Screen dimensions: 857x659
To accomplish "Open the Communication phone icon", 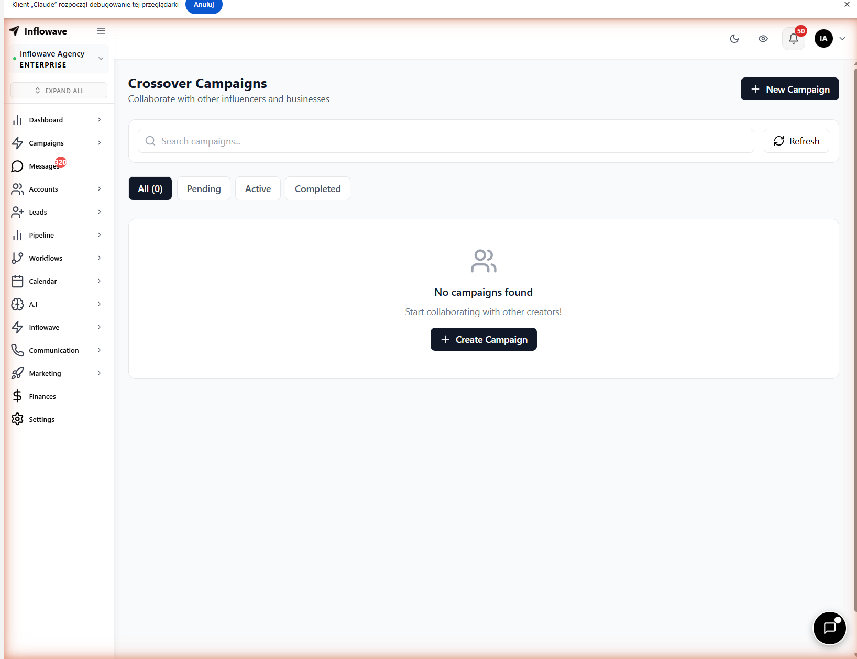I will (17, 350).
